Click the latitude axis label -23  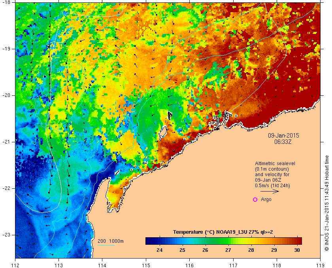point(6,234)
